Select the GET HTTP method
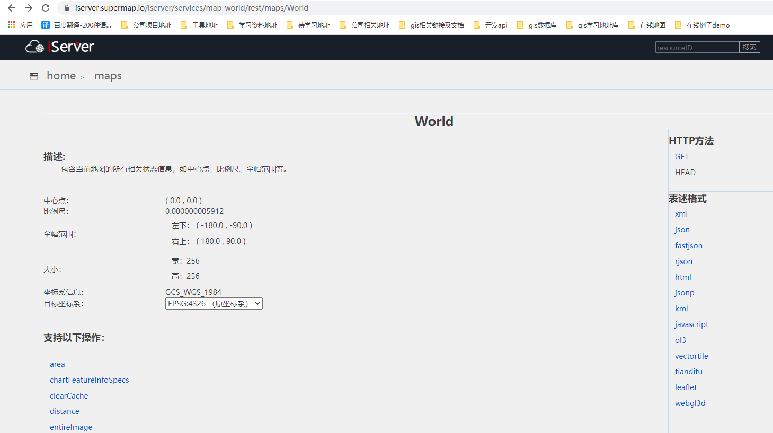 click(682, 157)
